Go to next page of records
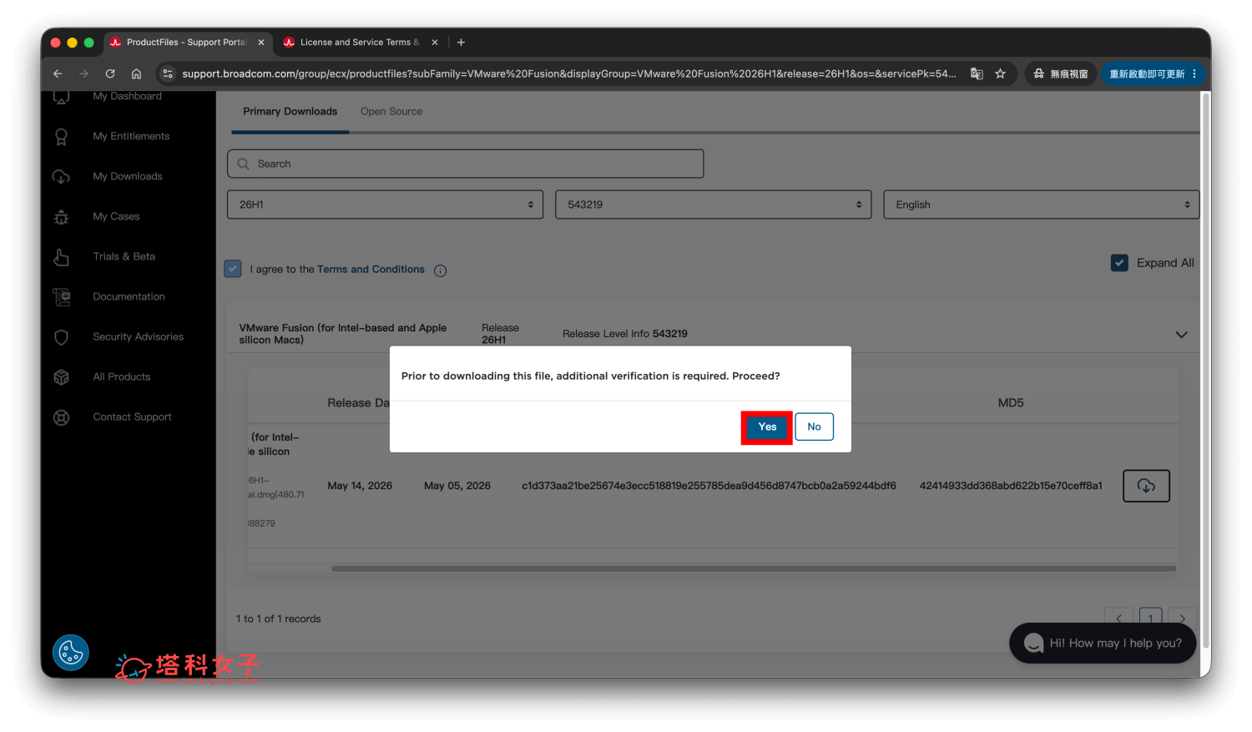Viewport: 1252px width, 732px height. pos(1182,618)
